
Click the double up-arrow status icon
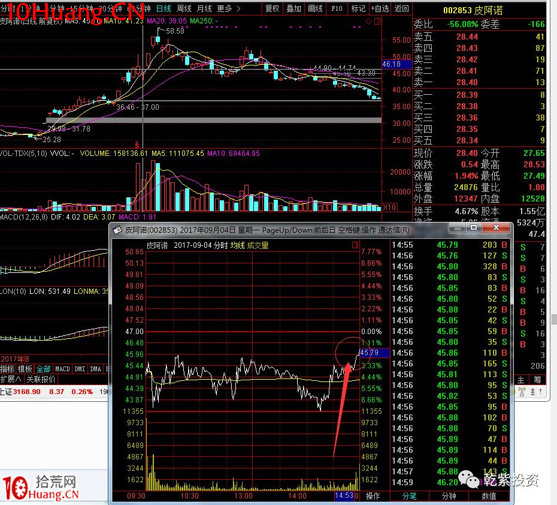533,392
